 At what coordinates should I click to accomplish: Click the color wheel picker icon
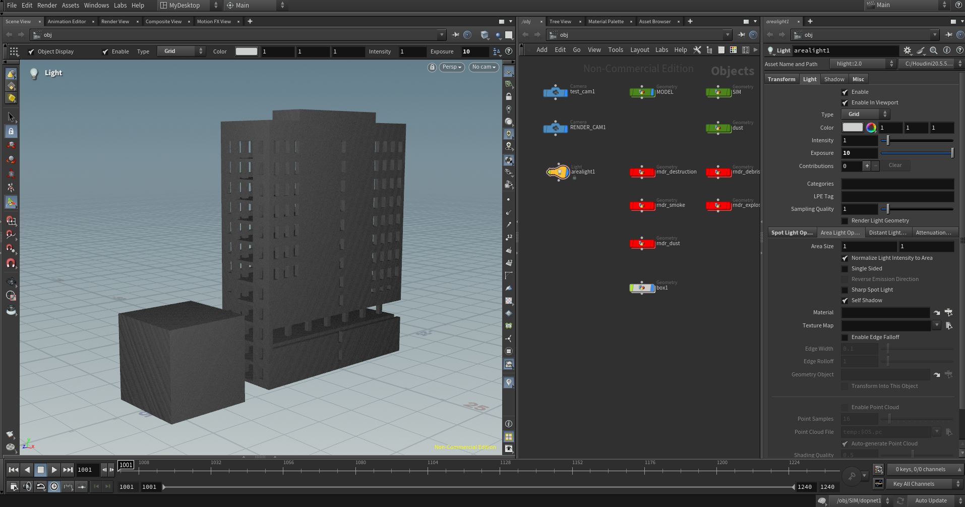point(871,128)
